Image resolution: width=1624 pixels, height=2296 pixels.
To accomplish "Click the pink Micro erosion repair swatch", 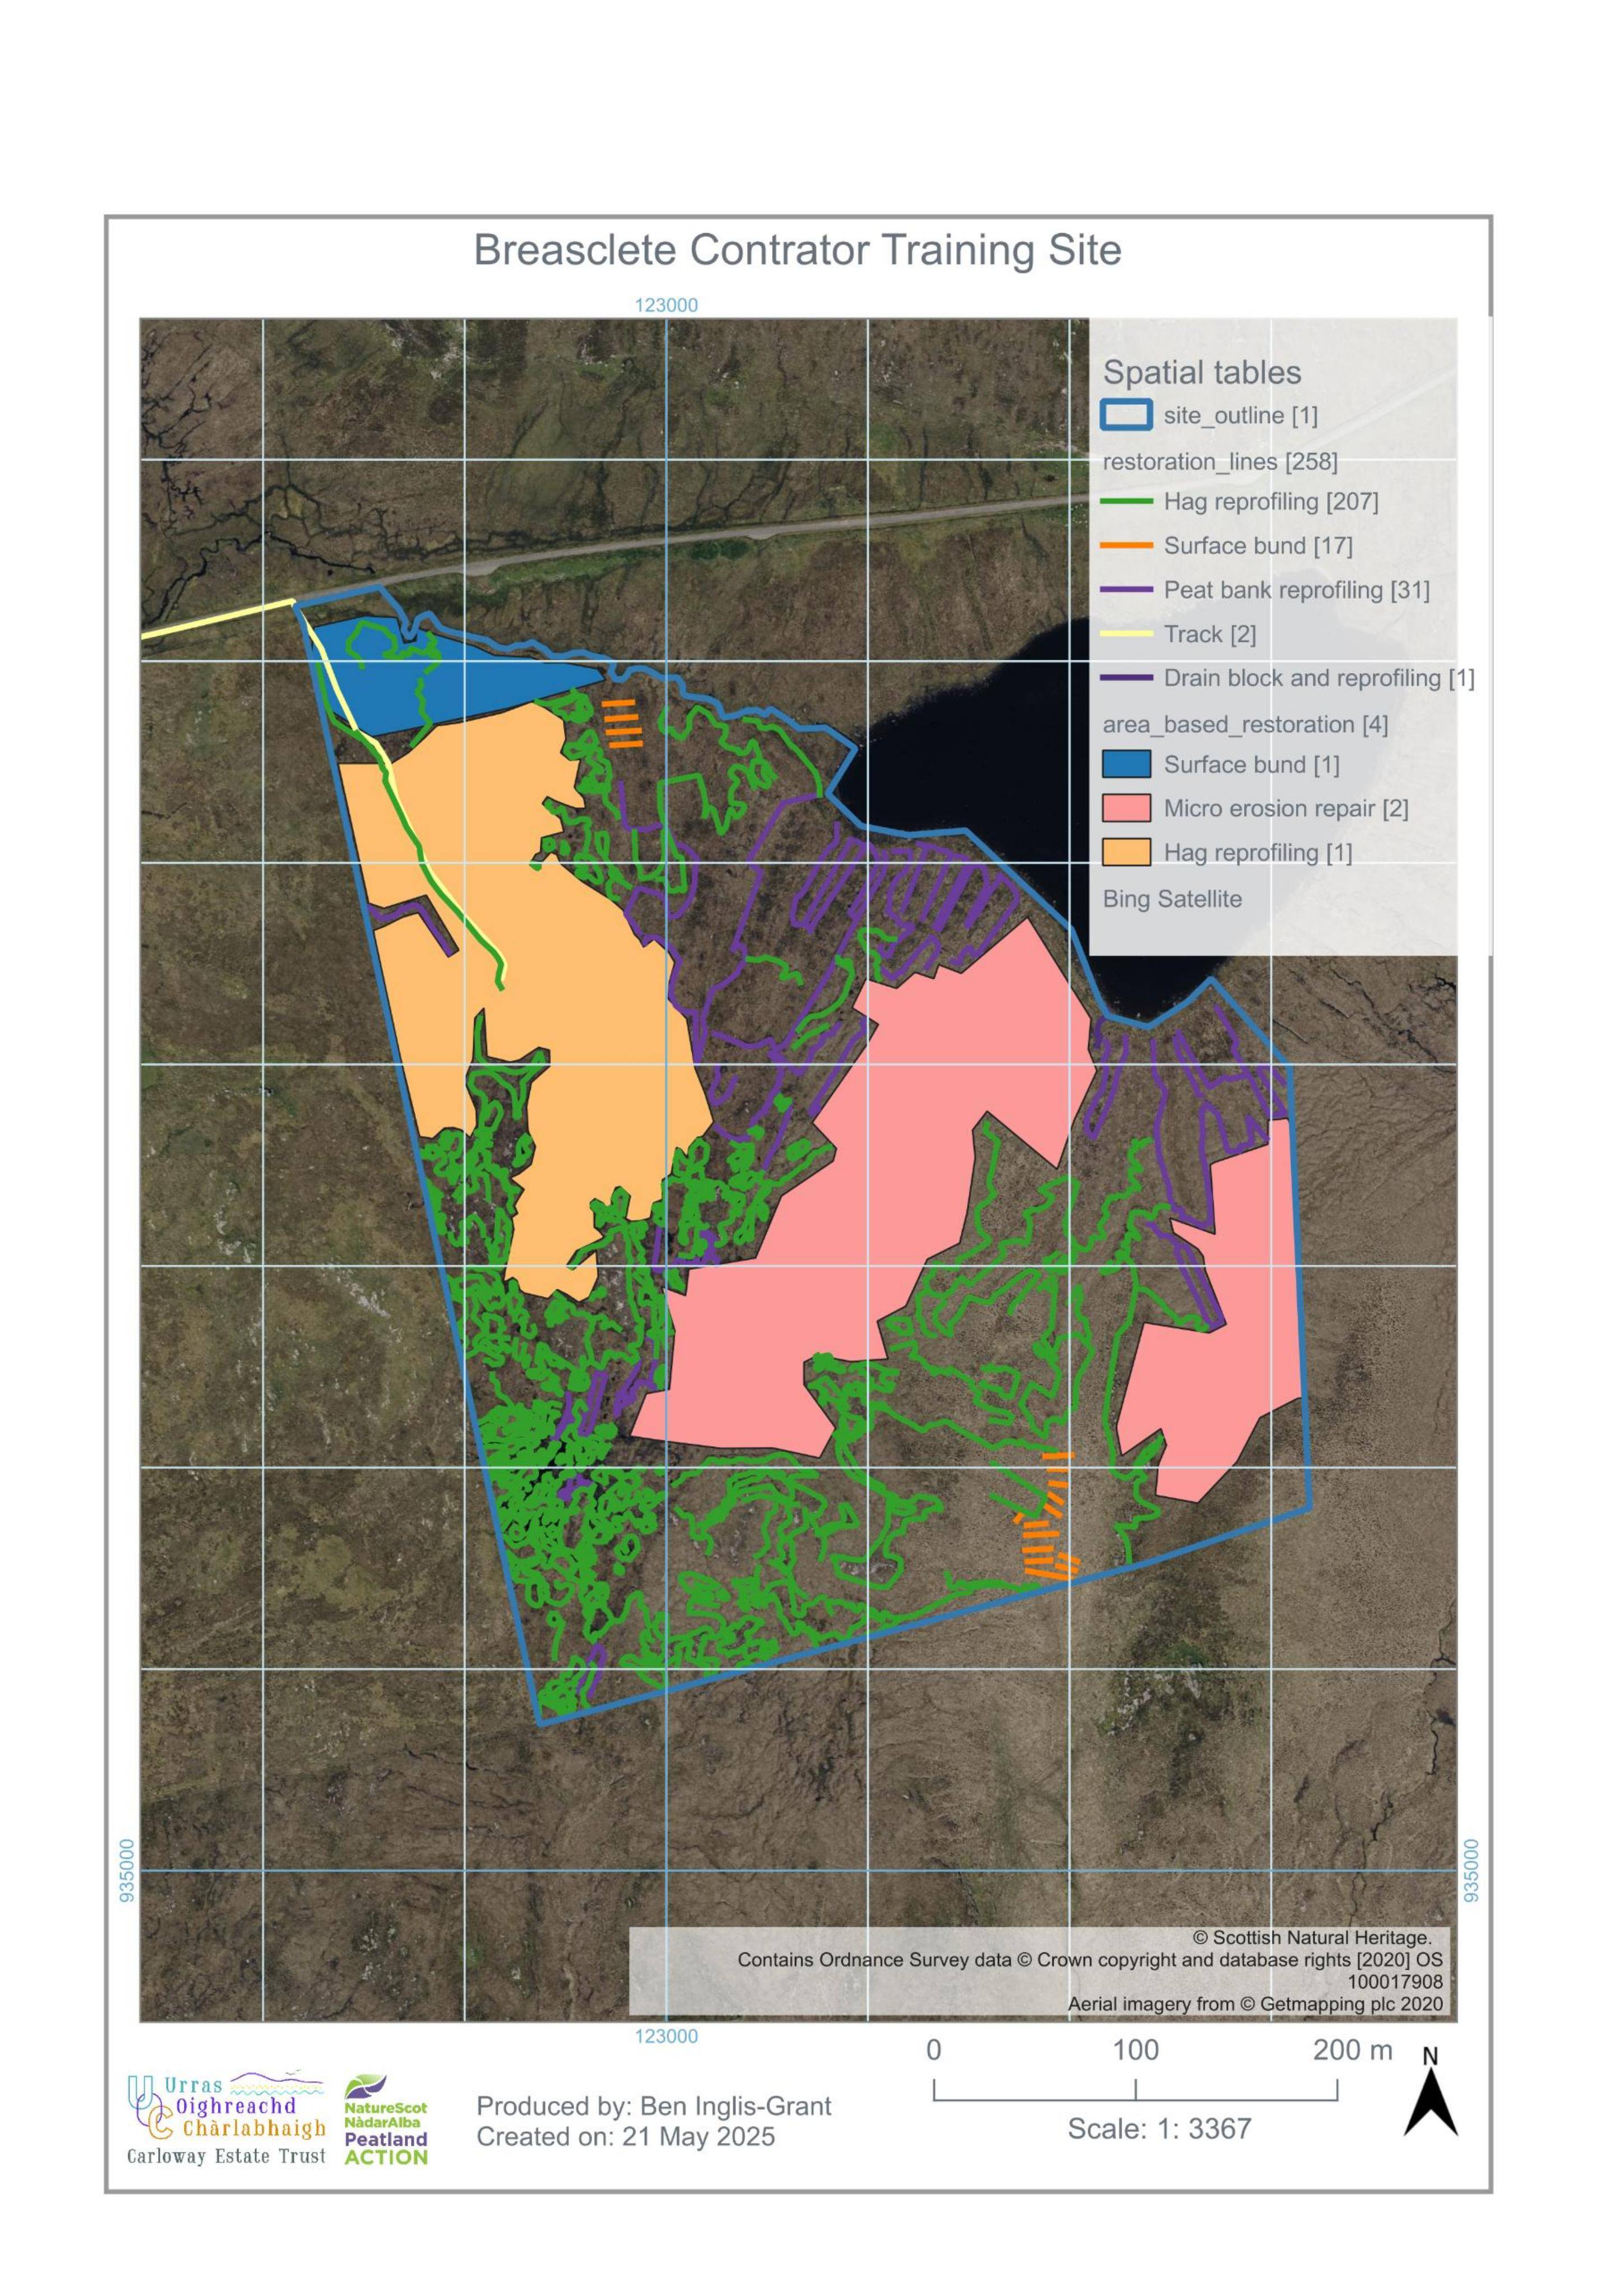I will coord(1126,809).
